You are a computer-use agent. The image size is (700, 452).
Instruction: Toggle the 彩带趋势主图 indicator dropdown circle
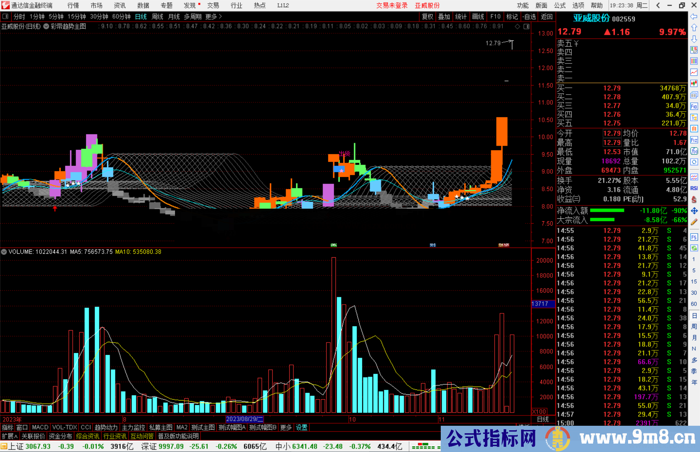tap(46, 26)
